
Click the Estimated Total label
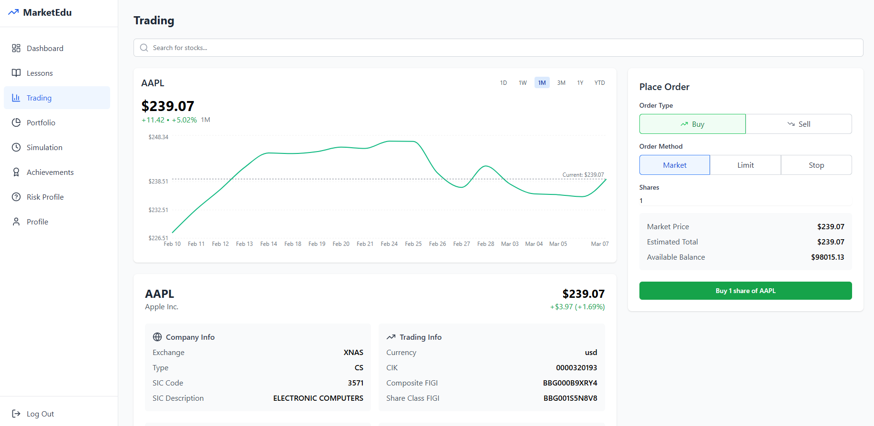(672, 242)
